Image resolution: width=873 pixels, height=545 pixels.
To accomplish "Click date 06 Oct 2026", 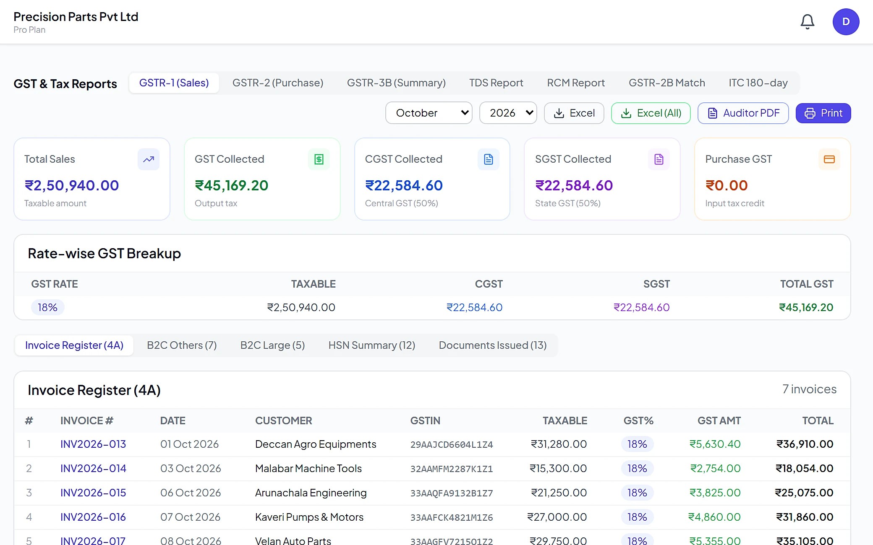I will coord(191,493).
